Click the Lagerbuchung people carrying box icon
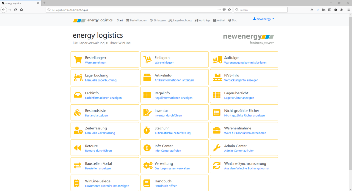The image size is (352, 191). click(x=78, y=77)
